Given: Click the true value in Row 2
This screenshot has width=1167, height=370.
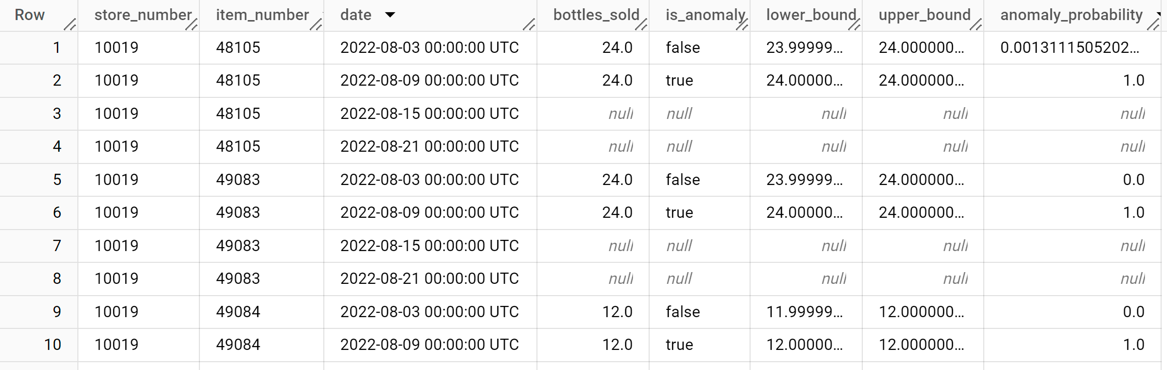Looking at the screenshot, I should pyautogui.click(x=679, y=80).
